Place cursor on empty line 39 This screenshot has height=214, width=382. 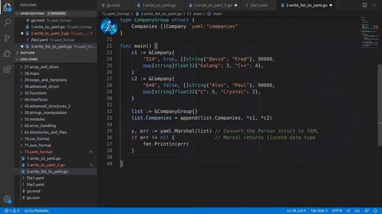239,157
